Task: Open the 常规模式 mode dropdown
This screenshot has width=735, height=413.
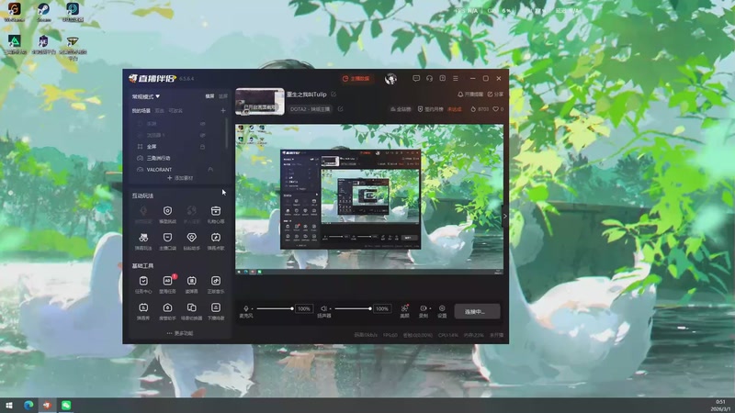Action: coord(146,96)
